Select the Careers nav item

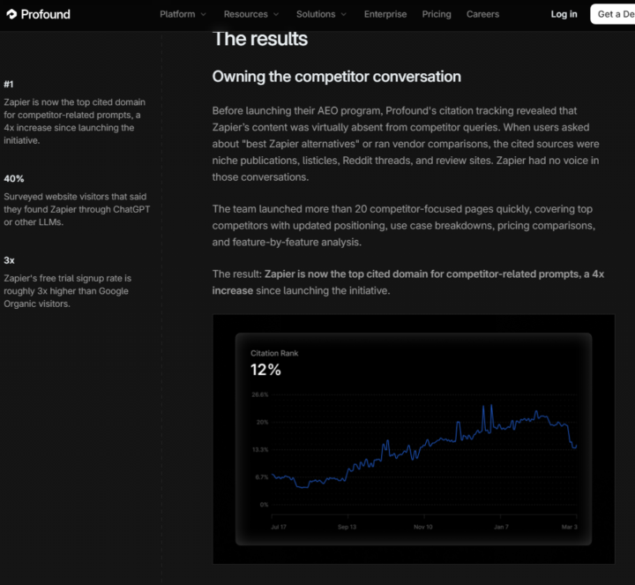coord(482,14)
